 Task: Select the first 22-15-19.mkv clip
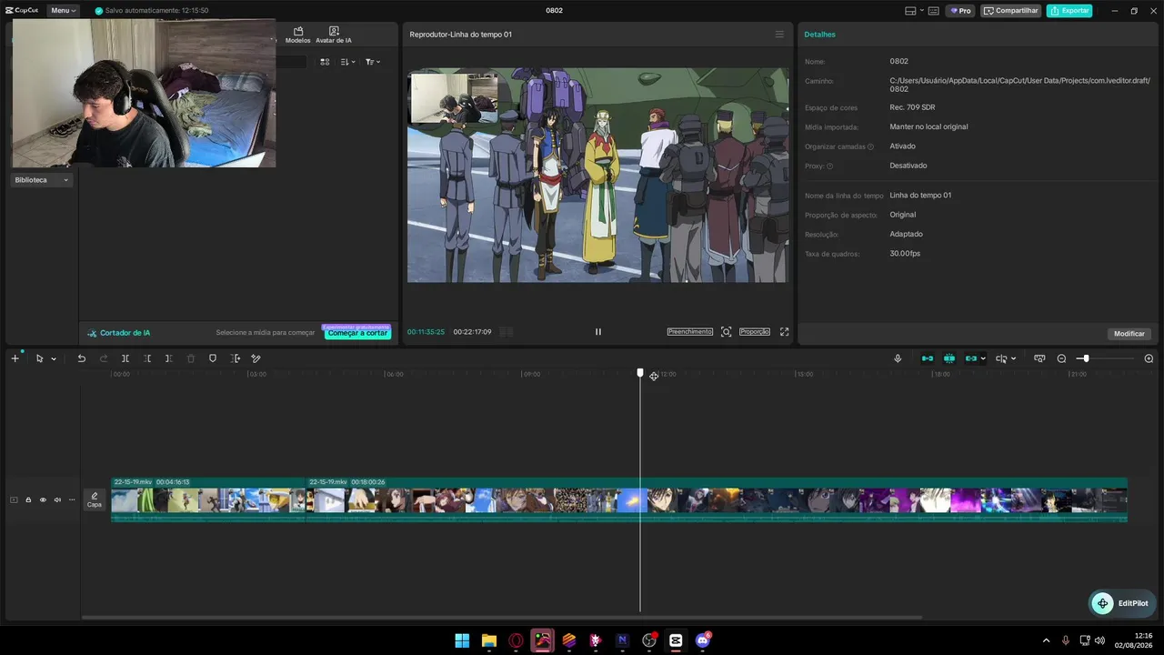(x=208, y=499)
